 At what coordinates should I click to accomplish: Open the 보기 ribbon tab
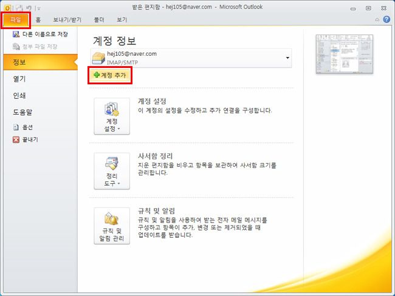pos(122,20)
